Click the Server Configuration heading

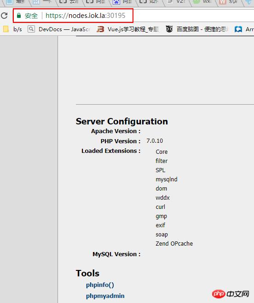[x=122, y=121]
